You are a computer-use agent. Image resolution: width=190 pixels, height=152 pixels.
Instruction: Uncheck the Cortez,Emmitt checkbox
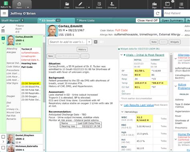point(3,39)
